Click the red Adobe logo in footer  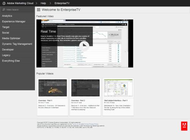(x=184, y=126)
